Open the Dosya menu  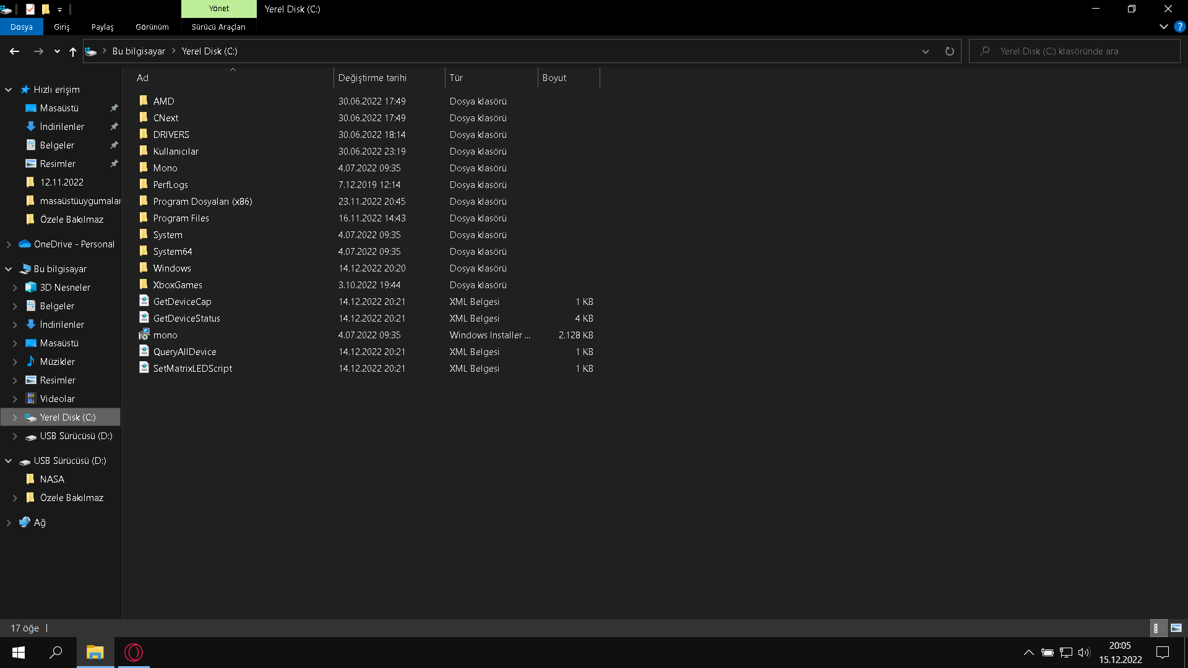pos(21,27)
